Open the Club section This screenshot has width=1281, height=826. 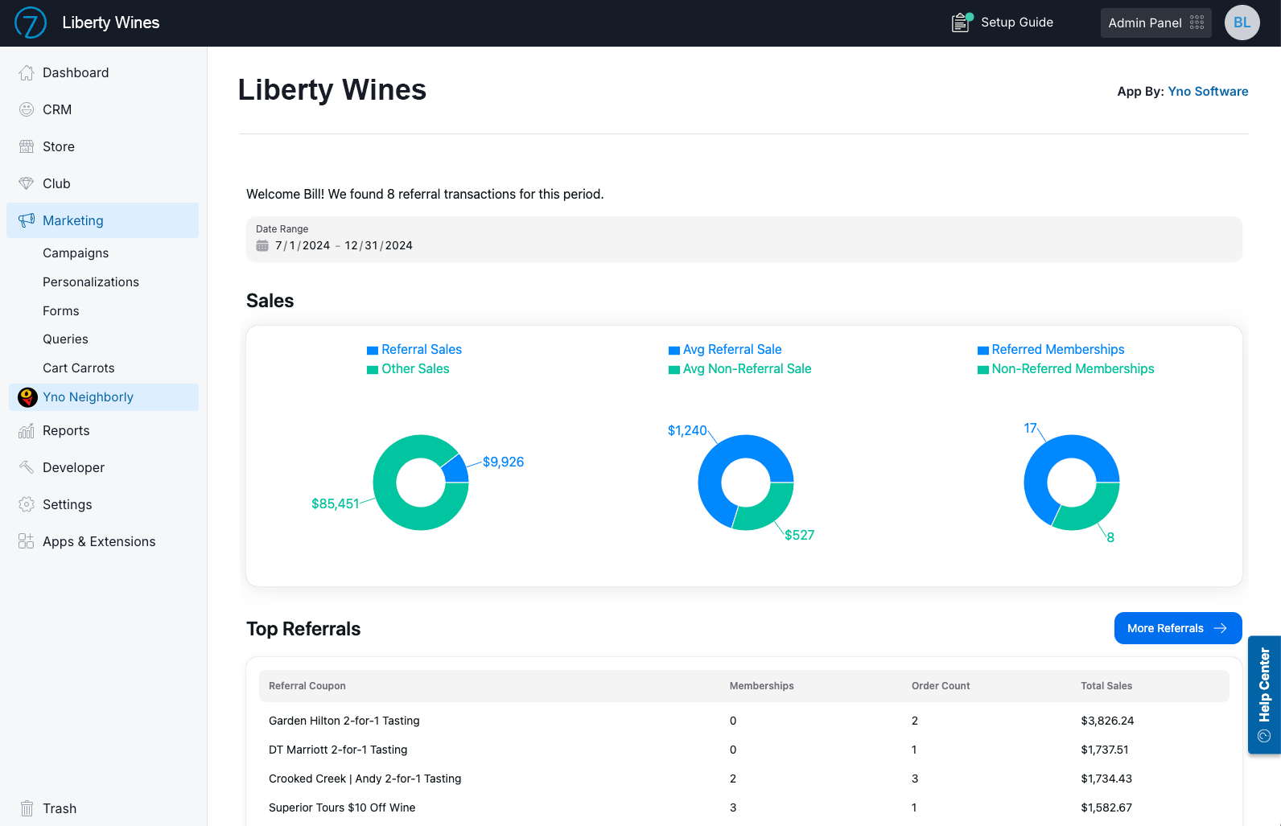coord(56,183)
